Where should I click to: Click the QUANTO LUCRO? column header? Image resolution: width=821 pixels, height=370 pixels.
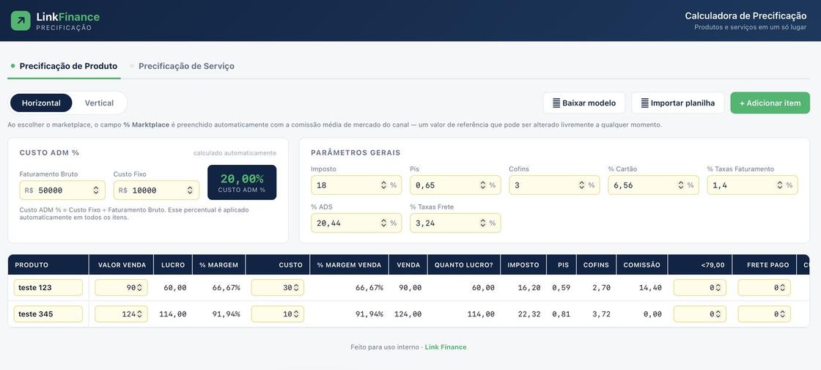click(x=464, y=264)
